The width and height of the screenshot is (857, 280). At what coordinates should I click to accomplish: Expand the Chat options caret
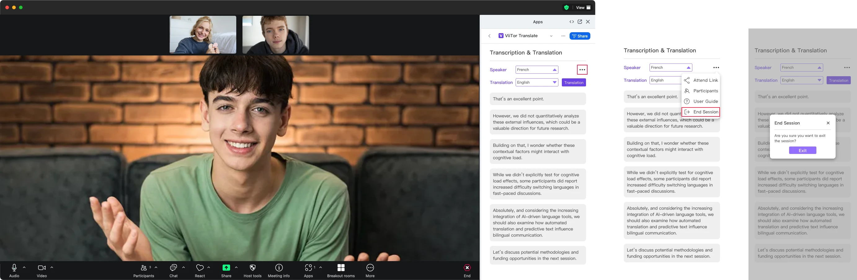184,267
